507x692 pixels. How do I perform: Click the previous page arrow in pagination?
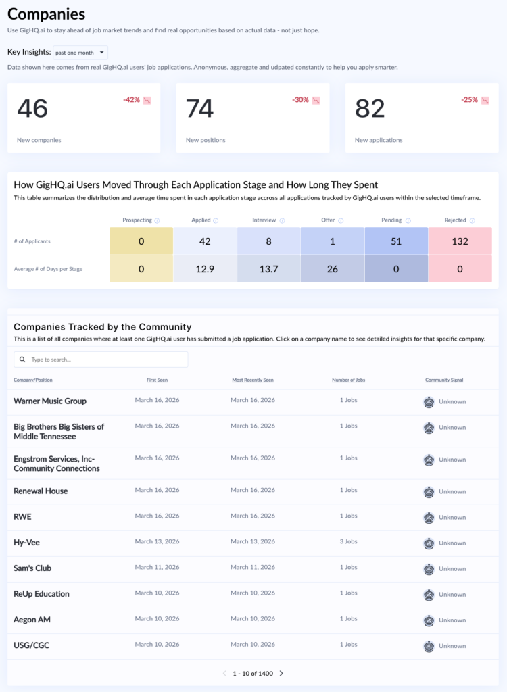[x=224, y=674]
